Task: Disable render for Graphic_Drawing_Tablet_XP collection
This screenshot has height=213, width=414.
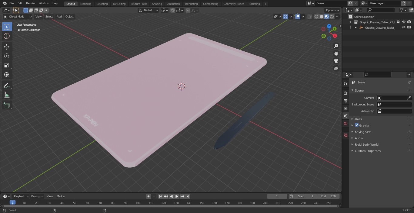Action: point(409,22)
